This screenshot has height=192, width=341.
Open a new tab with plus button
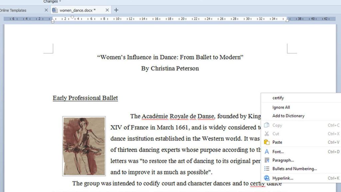click(x=116, y=10)
